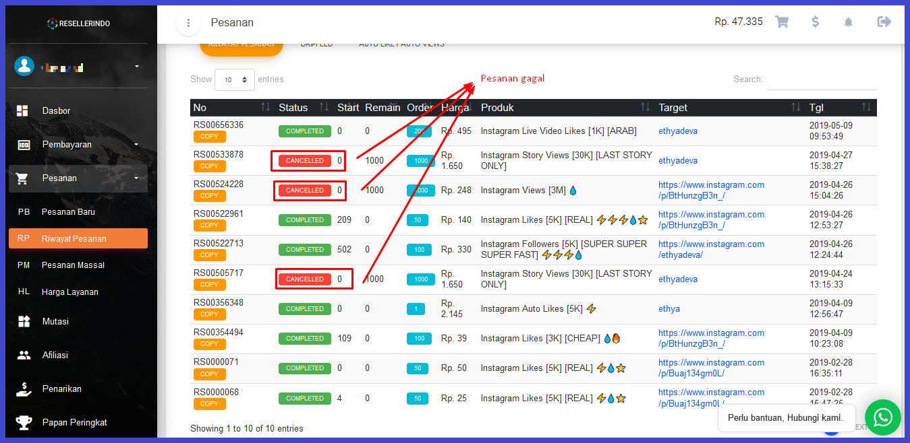The width and height of the screenshot is (910, 443).
Task: Click the Search input field
Action: pyautogui.click(x=822, y=79)
